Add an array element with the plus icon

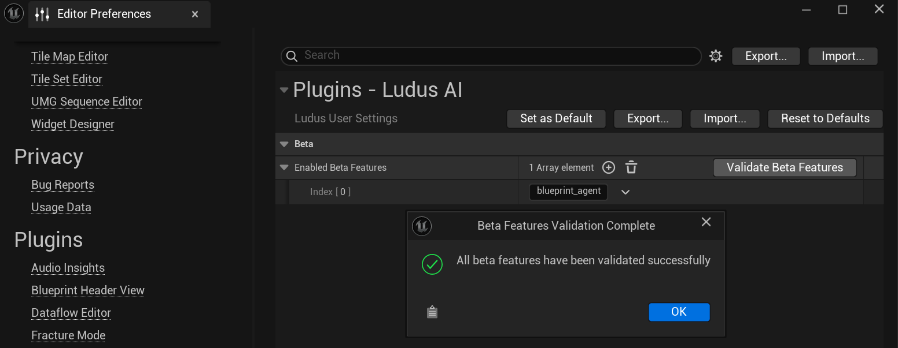[x=608, y=167]
